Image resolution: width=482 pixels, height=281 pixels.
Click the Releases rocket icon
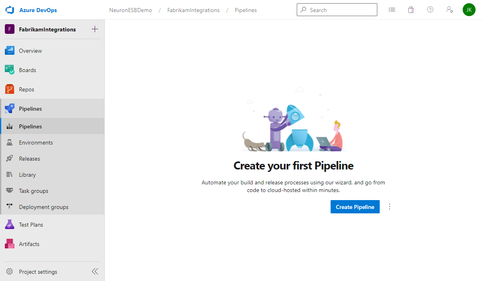(x=10, y=158)
